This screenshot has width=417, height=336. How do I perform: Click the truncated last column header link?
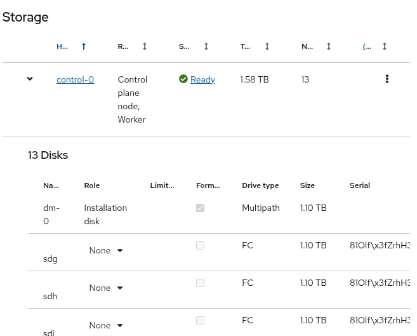click(367, 47)
